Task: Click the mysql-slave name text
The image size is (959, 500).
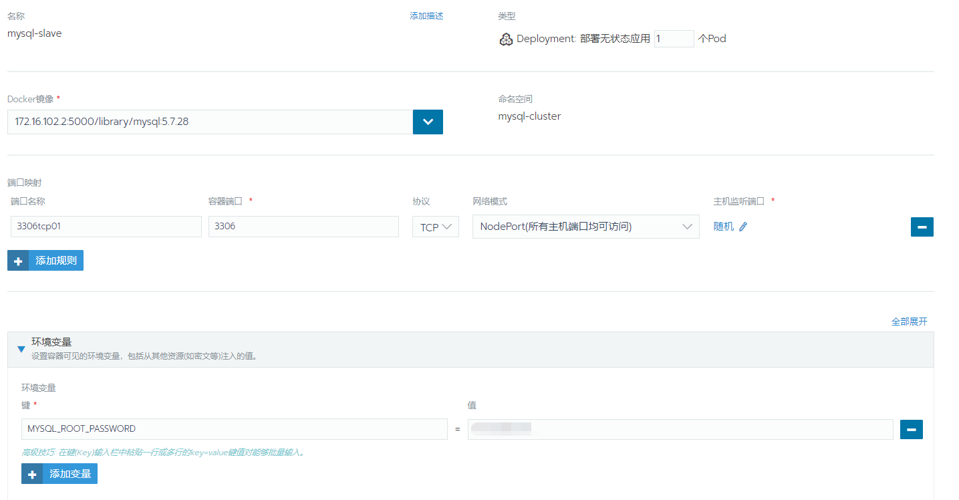Action: click(x=35, y=33)
